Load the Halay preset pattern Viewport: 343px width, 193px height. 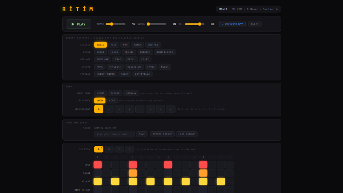[x=125, y=74]
